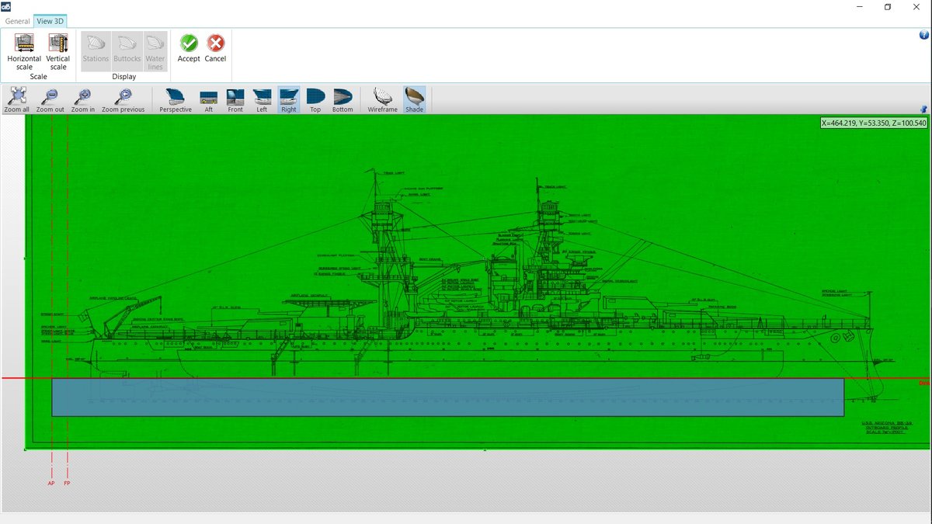This screenshot has width=932, height=524.
Task: Accept the background image scaling
Action: click(189, 49)
